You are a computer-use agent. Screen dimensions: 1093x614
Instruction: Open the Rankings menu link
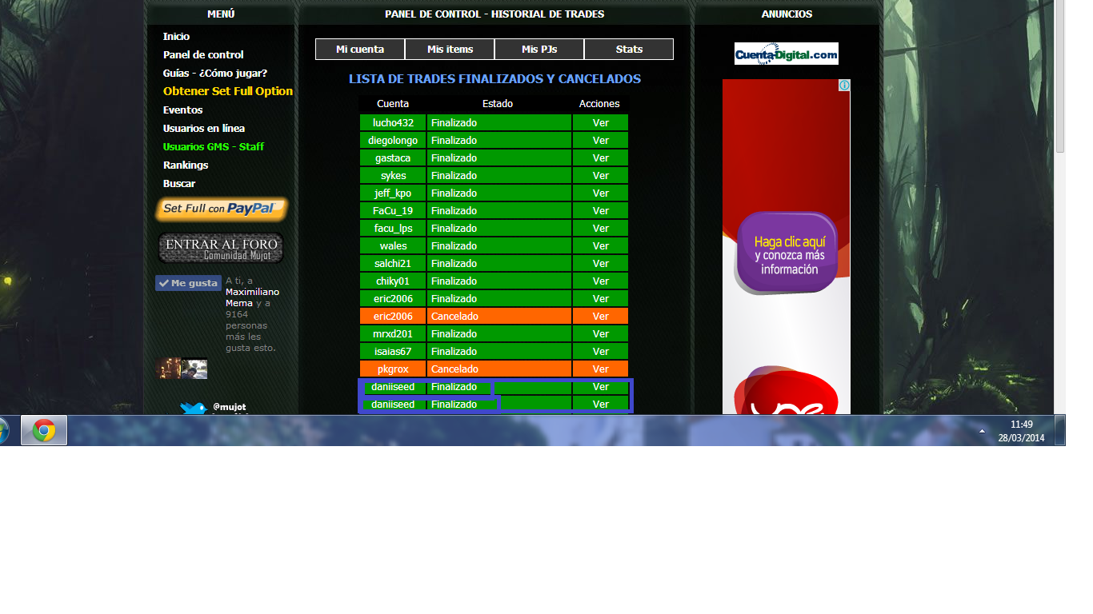186,165
